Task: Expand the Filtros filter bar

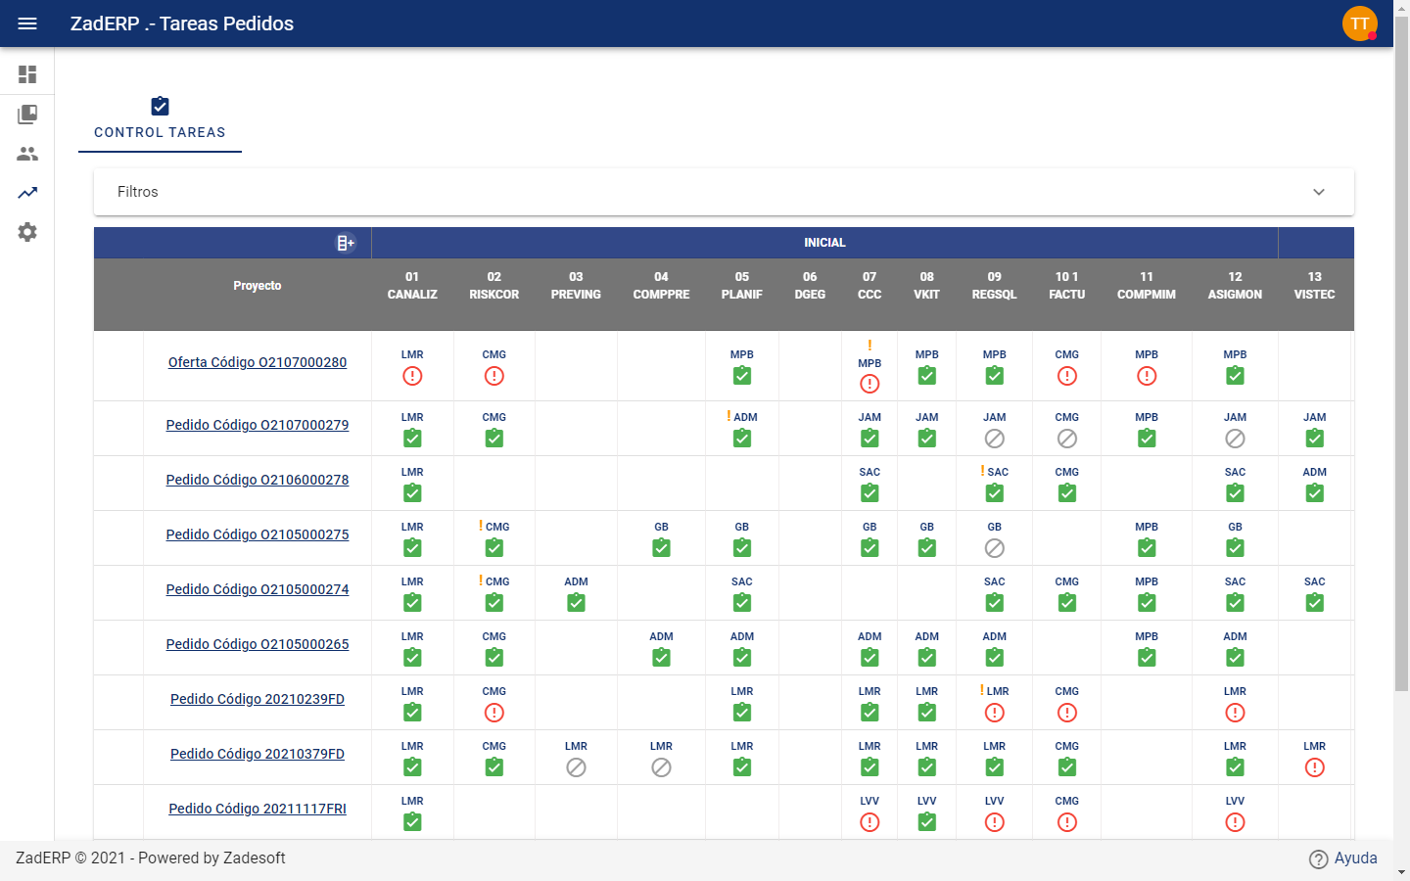Action: (724, 192)
